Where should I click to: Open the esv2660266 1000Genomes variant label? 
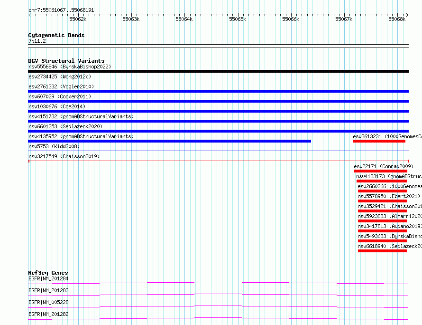click(x=390, y=186)
